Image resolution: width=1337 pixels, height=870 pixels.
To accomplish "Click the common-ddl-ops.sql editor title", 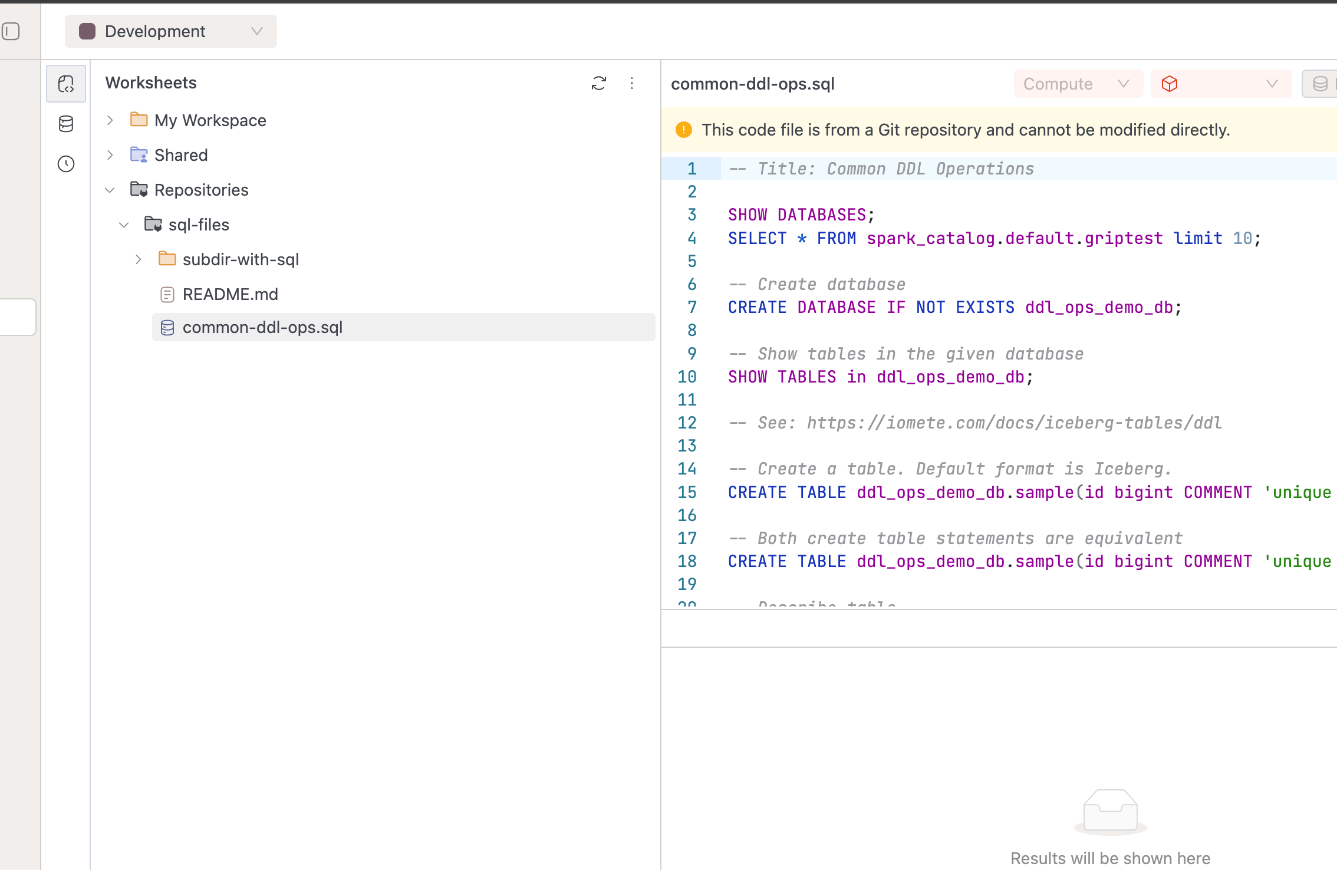I will click(753, 84).
